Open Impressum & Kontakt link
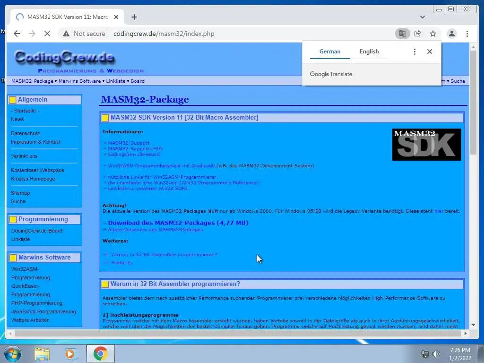 [x=35, y=142]
